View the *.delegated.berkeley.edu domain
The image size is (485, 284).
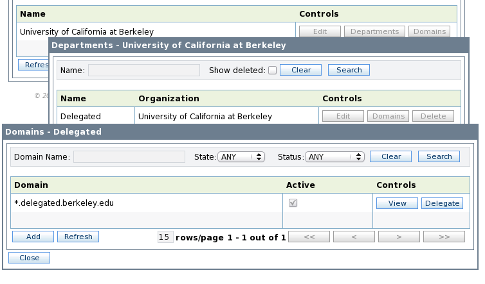click(x=397, y=203)
